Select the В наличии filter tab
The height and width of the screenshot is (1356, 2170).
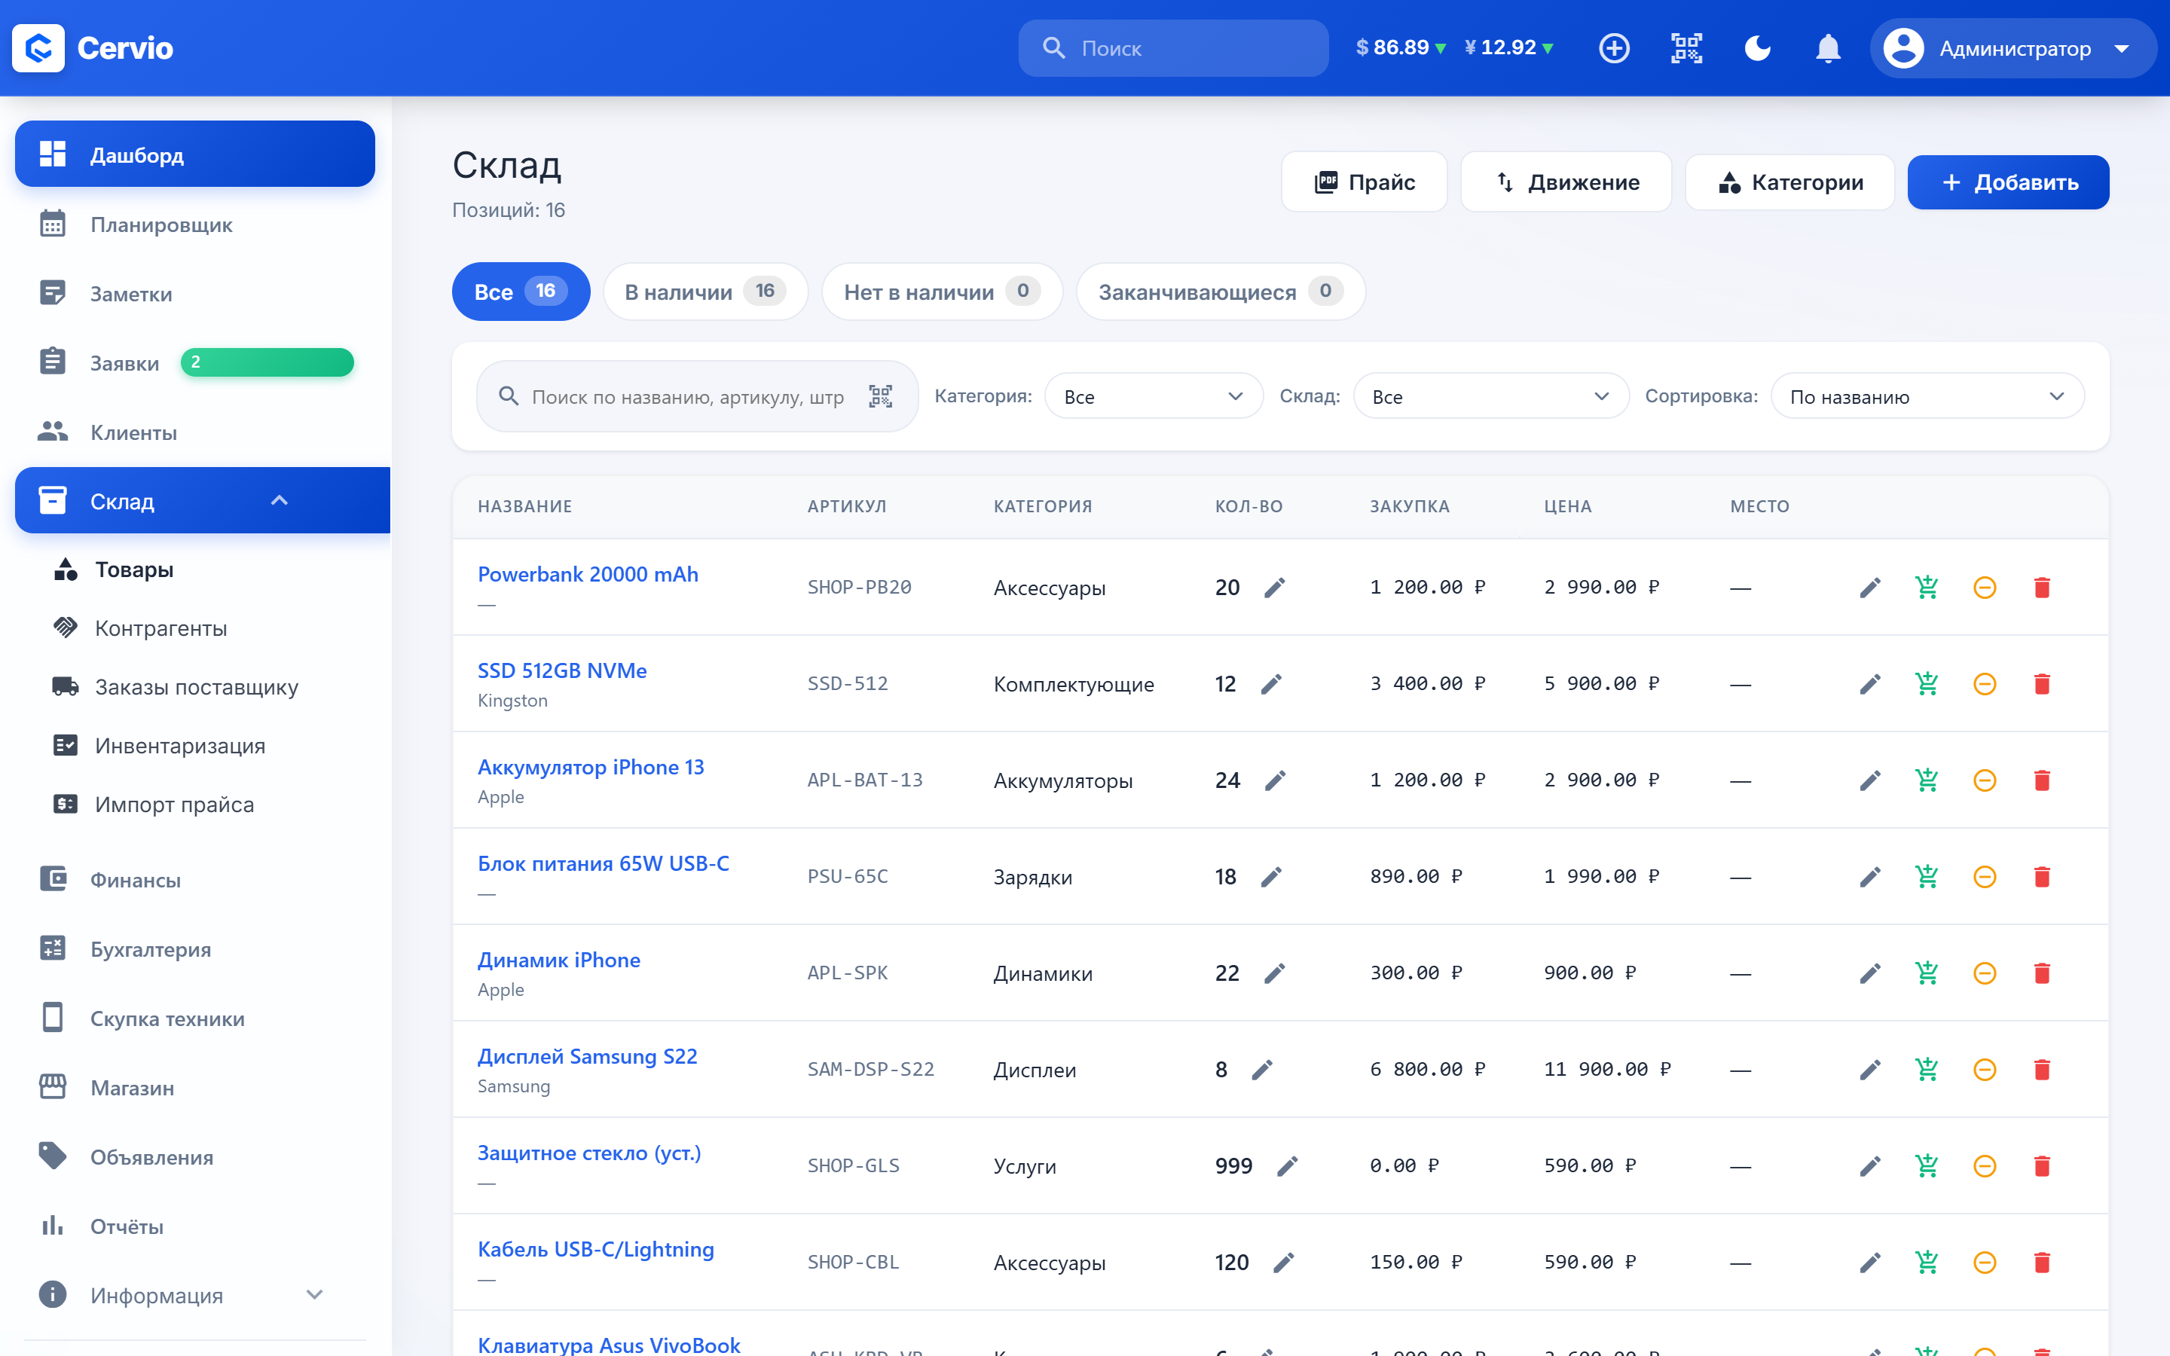704,292
